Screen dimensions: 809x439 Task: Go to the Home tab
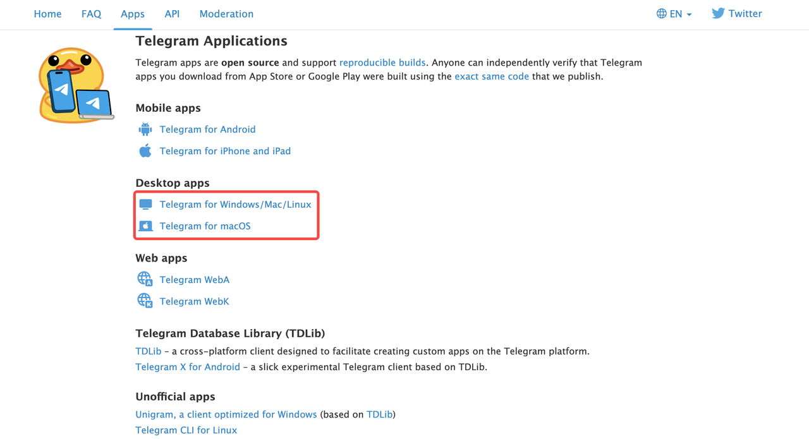coord(47,14)
